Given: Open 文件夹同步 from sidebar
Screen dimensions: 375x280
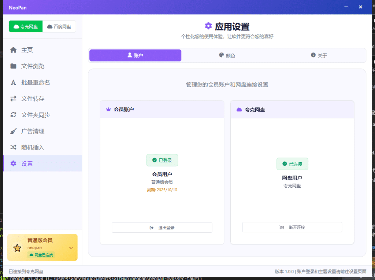Looking at the screenshot, I should [42, 115].
